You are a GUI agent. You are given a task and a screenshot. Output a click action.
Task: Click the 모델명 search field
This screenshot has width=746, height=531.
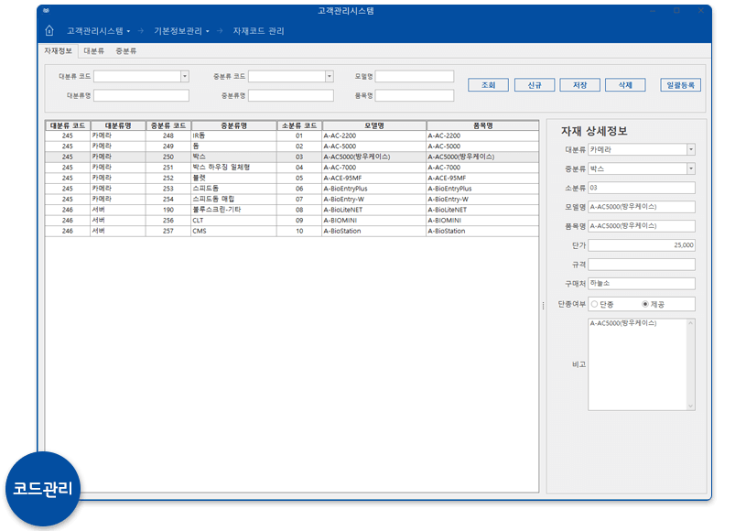[x=415, y=76]
